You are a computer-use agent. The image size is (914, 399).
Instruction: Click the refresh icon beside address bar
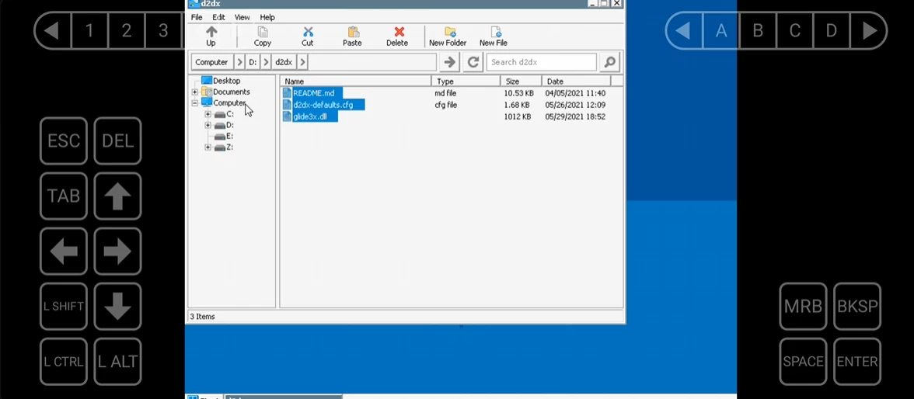pos(473,62)
